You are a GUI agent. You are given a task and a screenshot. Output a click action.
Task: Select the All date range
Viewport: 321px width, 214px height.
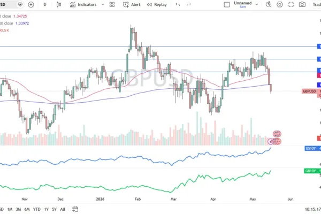point(63,209)
